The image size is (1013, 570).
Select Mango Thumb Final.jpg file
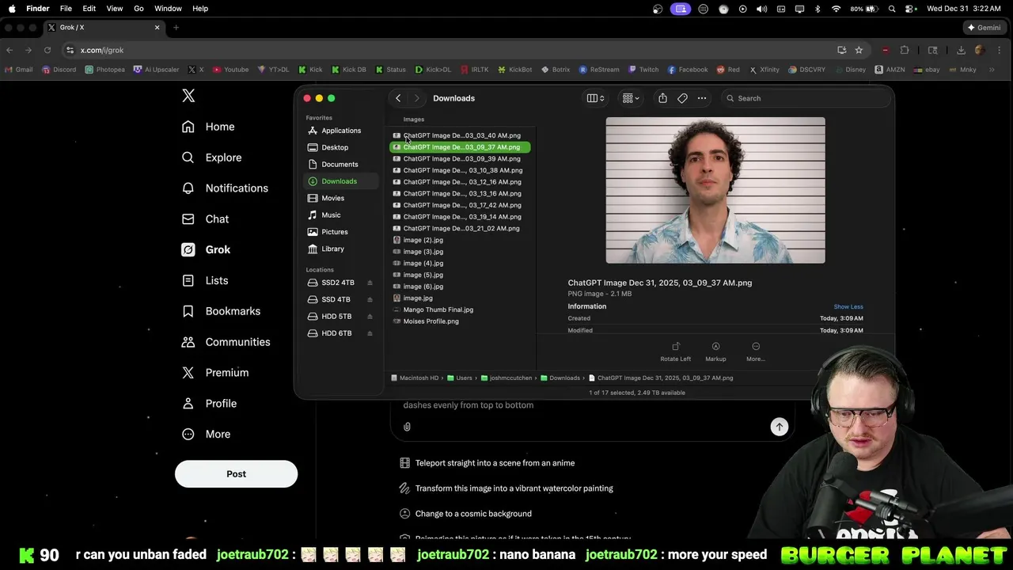click(x=460, y=310)
